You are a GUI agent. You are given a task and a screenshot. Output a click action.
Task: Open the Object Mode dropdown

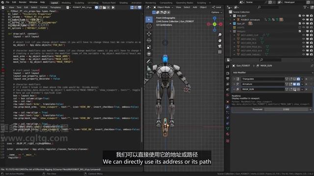point(163,7)
